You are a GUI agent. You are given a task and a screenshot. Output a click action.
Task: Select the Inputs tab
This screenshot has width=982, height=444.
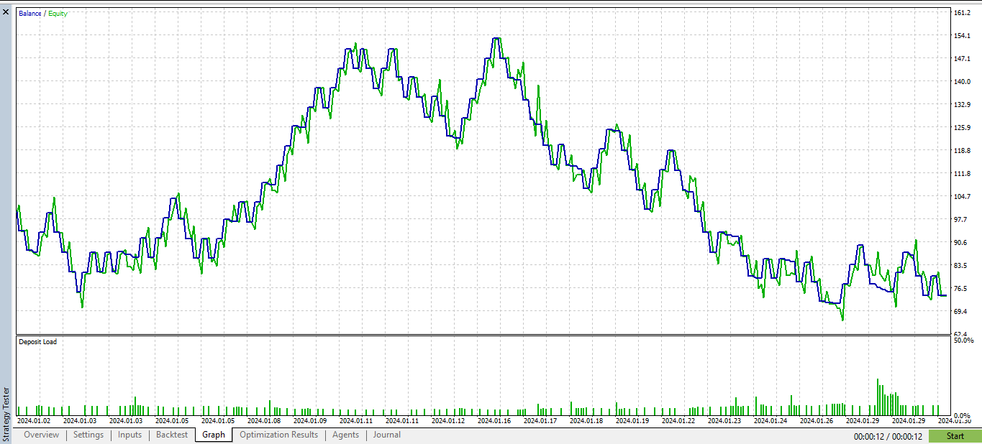[x=129, y=435]
